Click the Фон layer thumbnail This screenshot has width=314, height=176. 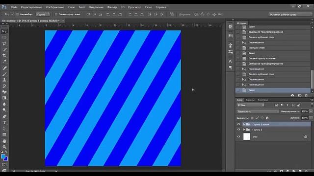coord(246,137)
